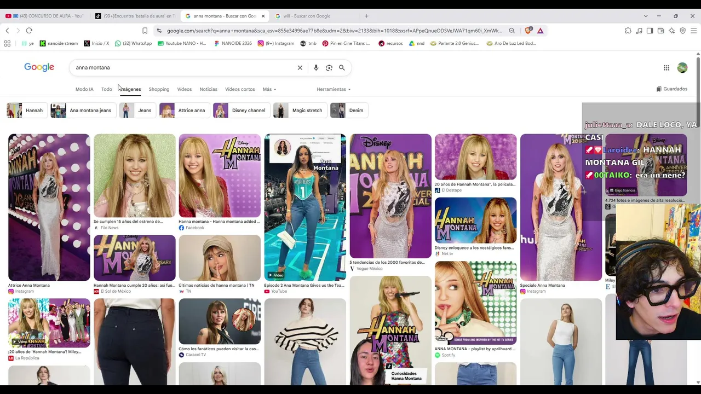Reload the current page
Viewport: 701px width, 394px height.
[29, 31]
